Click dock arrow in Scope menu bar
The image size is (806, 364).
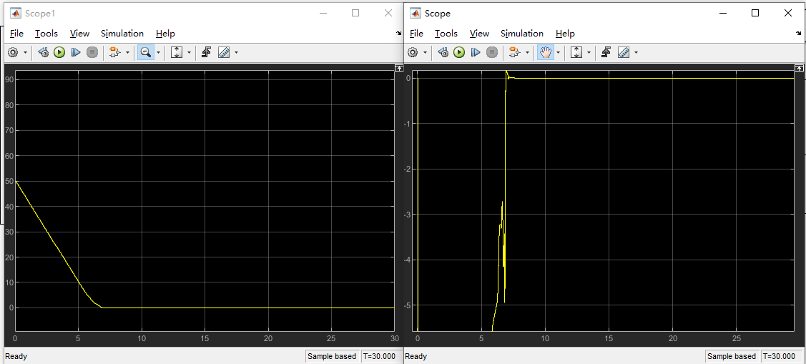tap(799, 34)
